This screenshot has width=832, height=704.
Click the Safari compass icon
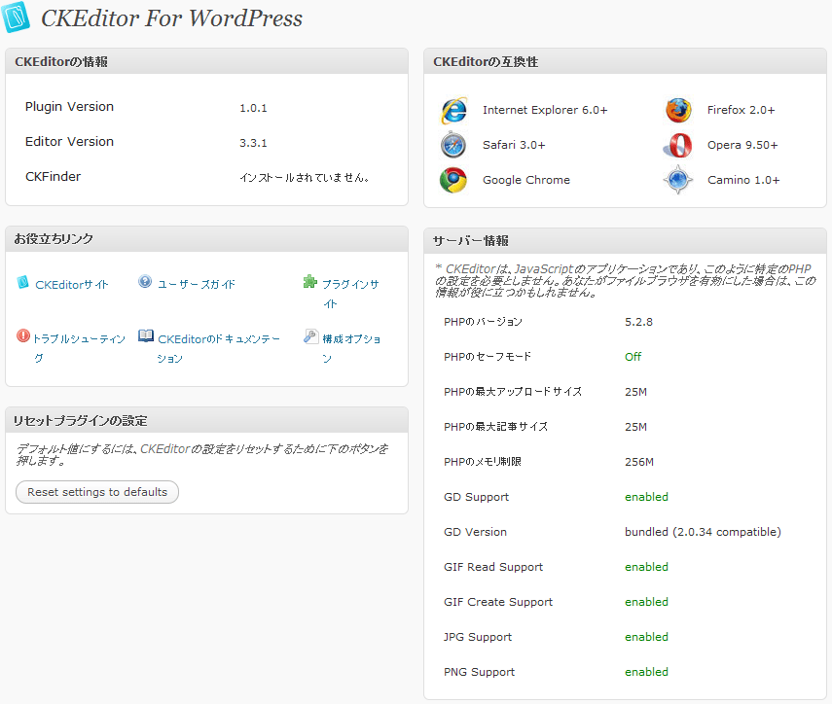[x=453, y=145]
